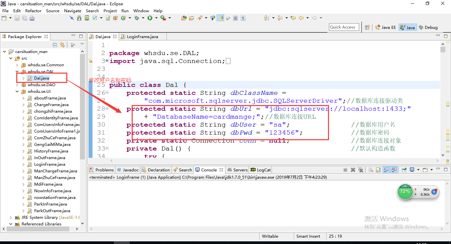Toggle Mark Occurrences highlighter button
451x244 pixels.
(x=220, y=18)
